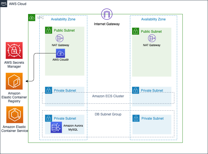The image size is (208, 154).
Task: Click the 'AWS Cloud' title text
Action: 18,4
